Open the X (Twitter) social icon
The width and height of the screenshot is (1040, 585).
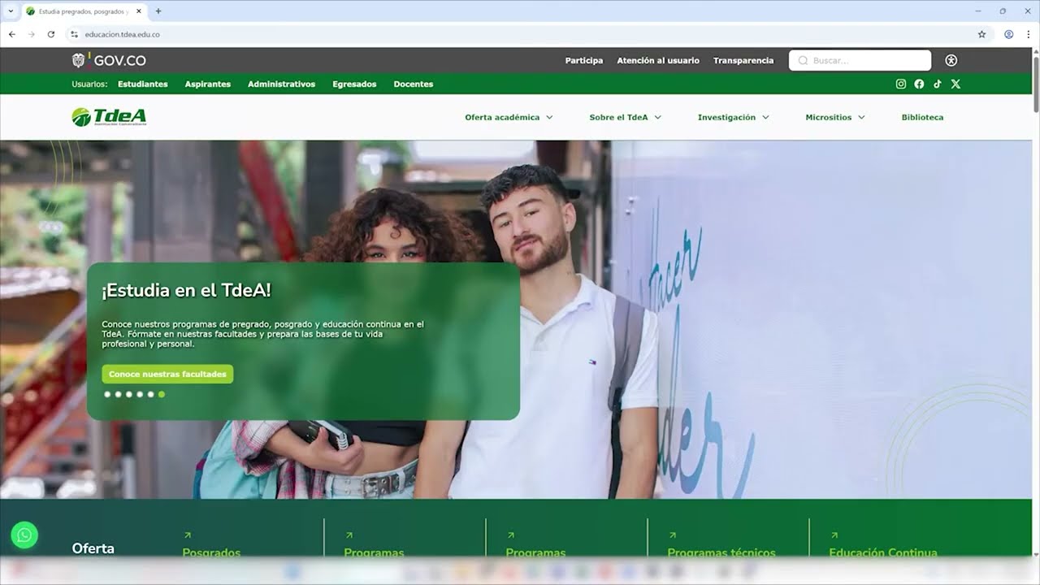click(x=955, y=84)
